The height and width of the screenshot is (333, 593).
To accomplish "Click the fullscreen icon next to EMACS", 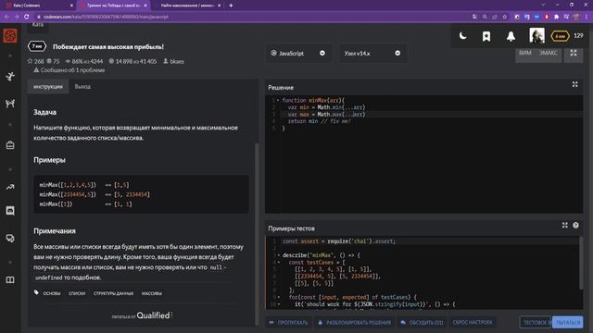I will pos(574,54).
